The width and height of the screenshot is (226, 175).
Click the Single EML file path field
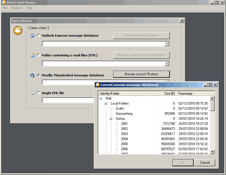pyautogui.click(x=68, y=100)
